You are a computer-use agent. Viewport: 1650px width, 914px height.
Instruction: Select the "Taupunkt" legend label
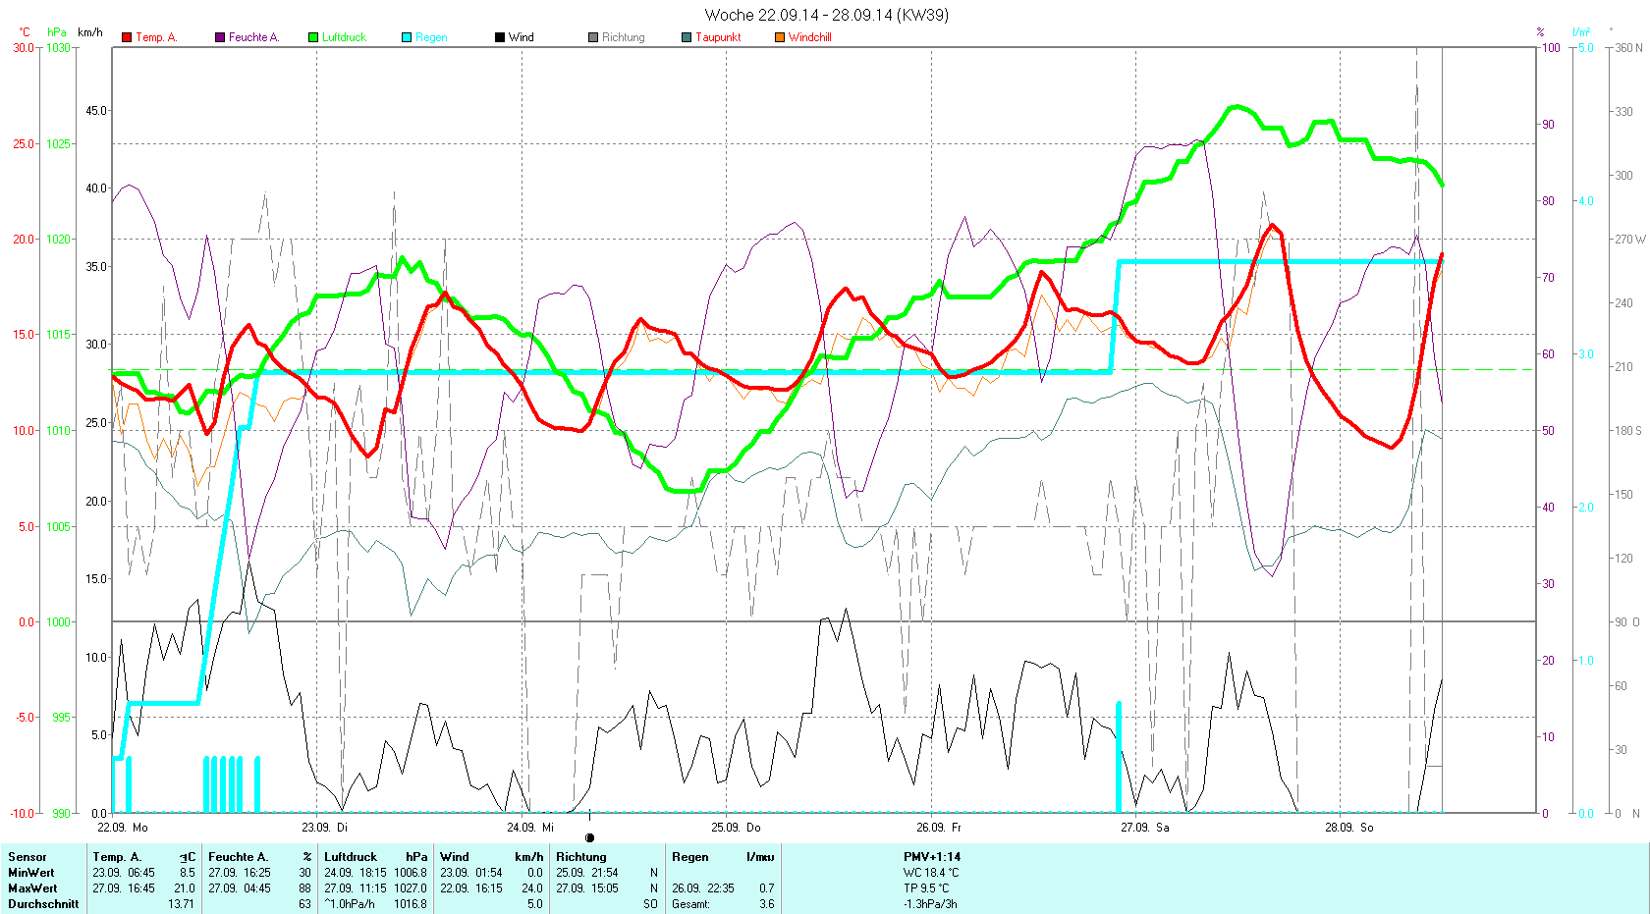[718, 37]
